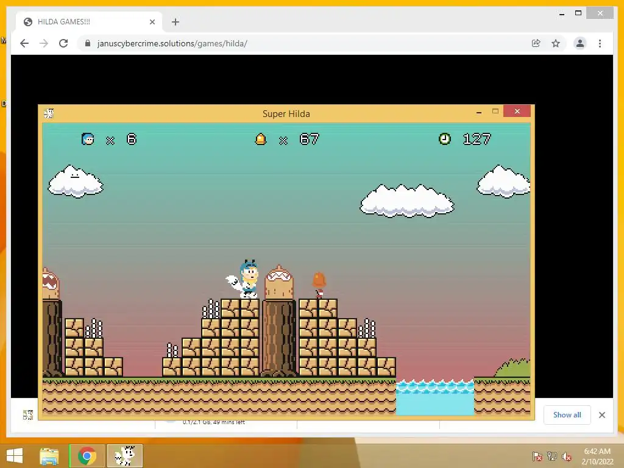
Task: Click the timer value 127
Action: tap(477, 140)
